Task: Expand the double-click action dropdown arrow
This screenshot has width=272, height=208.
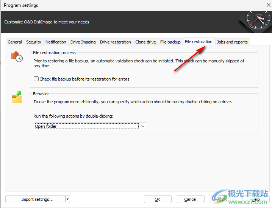Action: pyautogui.click(x=142, y=126)
